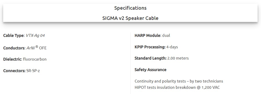261x94 pixels.
Task: Click the 4-days processing value
Action: tap(172, 47)
